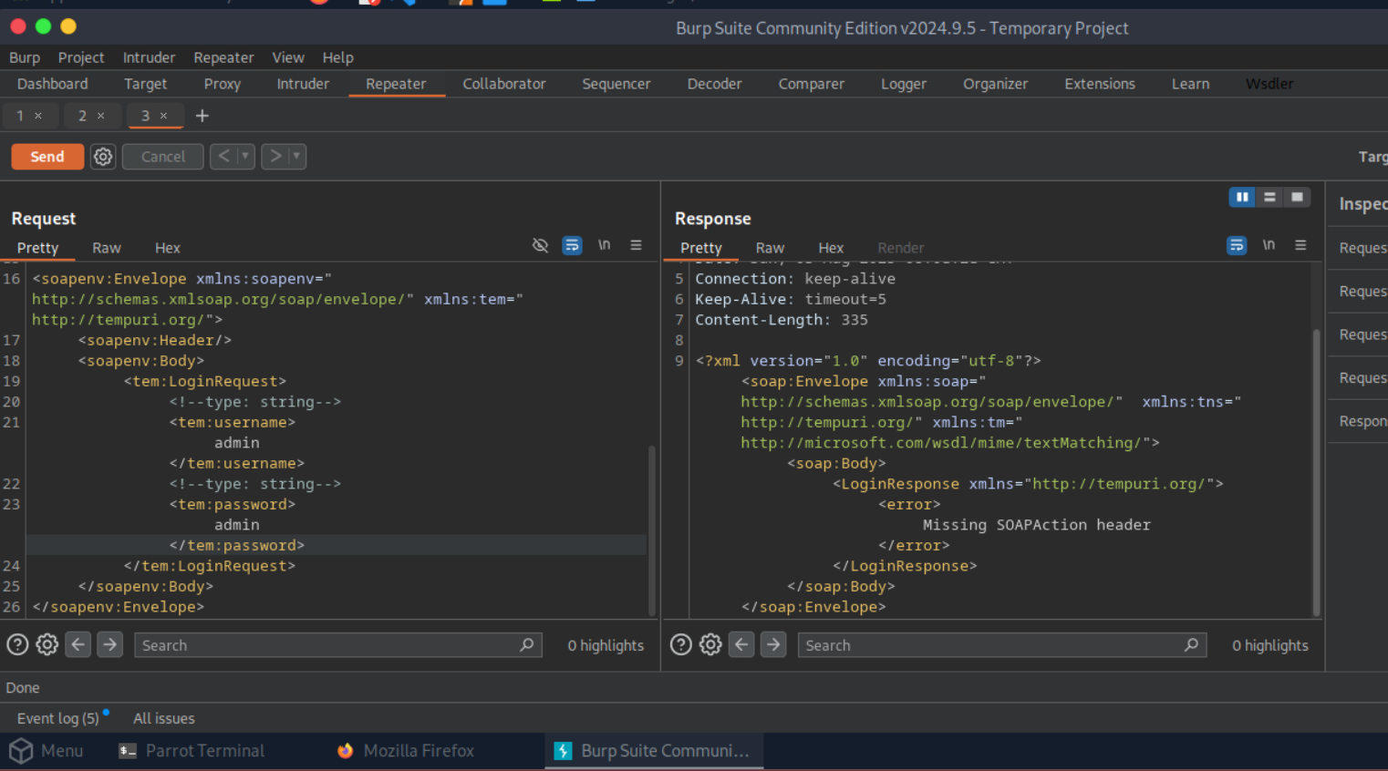
Task: Open the Repeater send settings gear
Action: pos(103,157)
